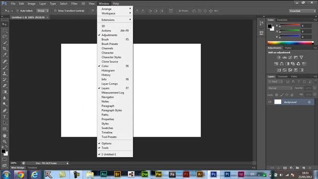The width and height of the screenshot is (318, 179).
Task: Toggle the Auto-Select checkbox
Action: [17, 11]
